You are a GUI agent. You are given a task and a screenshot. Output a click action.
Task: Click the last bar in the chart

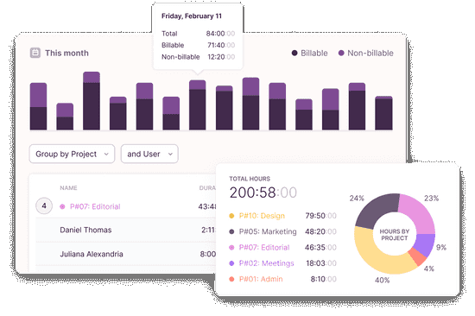coord(383,113)
